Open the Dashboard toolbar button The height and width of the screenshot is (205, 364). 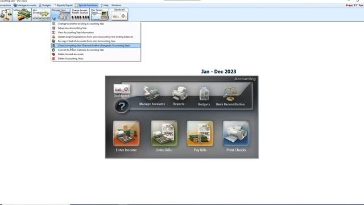click(119, 15)
